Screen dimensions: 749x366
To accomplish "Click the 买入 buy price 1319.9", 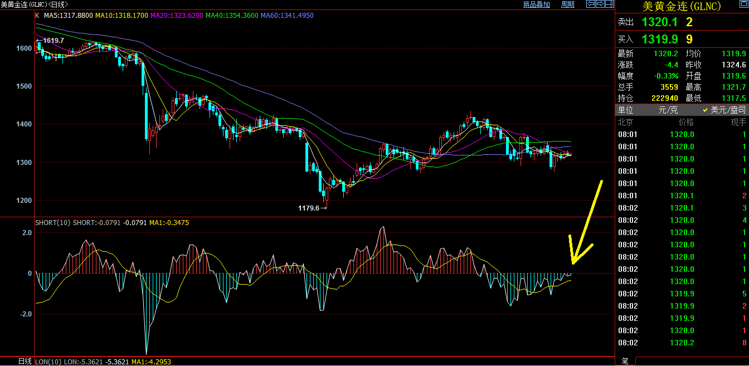I will (659, 39).
